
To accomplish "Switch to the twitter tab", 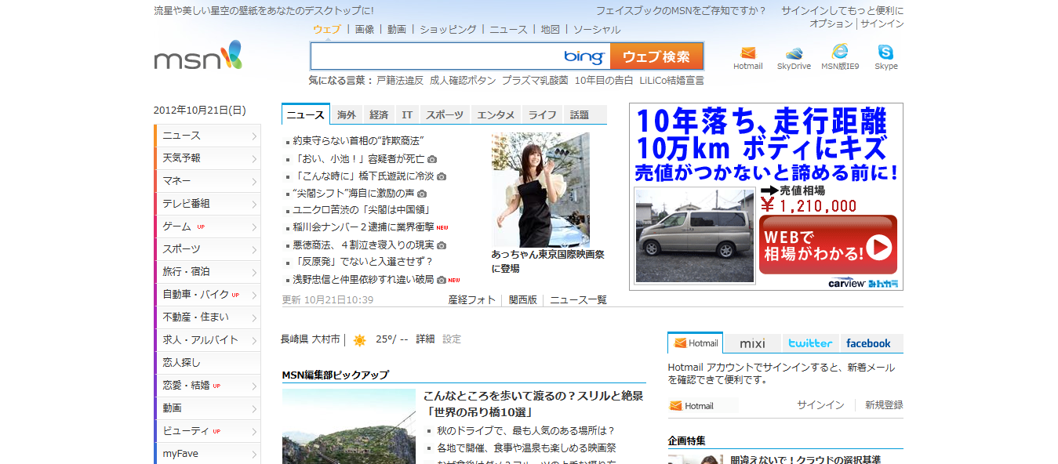I will [810, 343].
